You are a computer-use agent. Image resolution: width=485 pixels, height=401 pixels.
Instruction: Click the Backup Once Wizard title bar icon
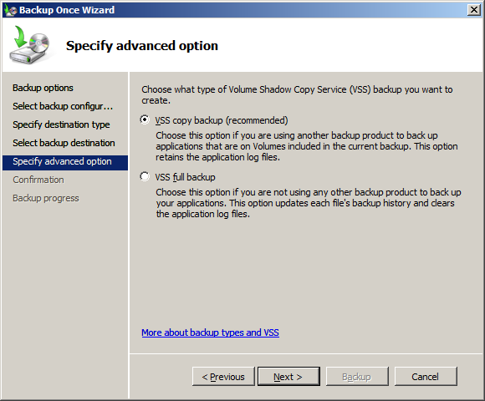point(11,10)
